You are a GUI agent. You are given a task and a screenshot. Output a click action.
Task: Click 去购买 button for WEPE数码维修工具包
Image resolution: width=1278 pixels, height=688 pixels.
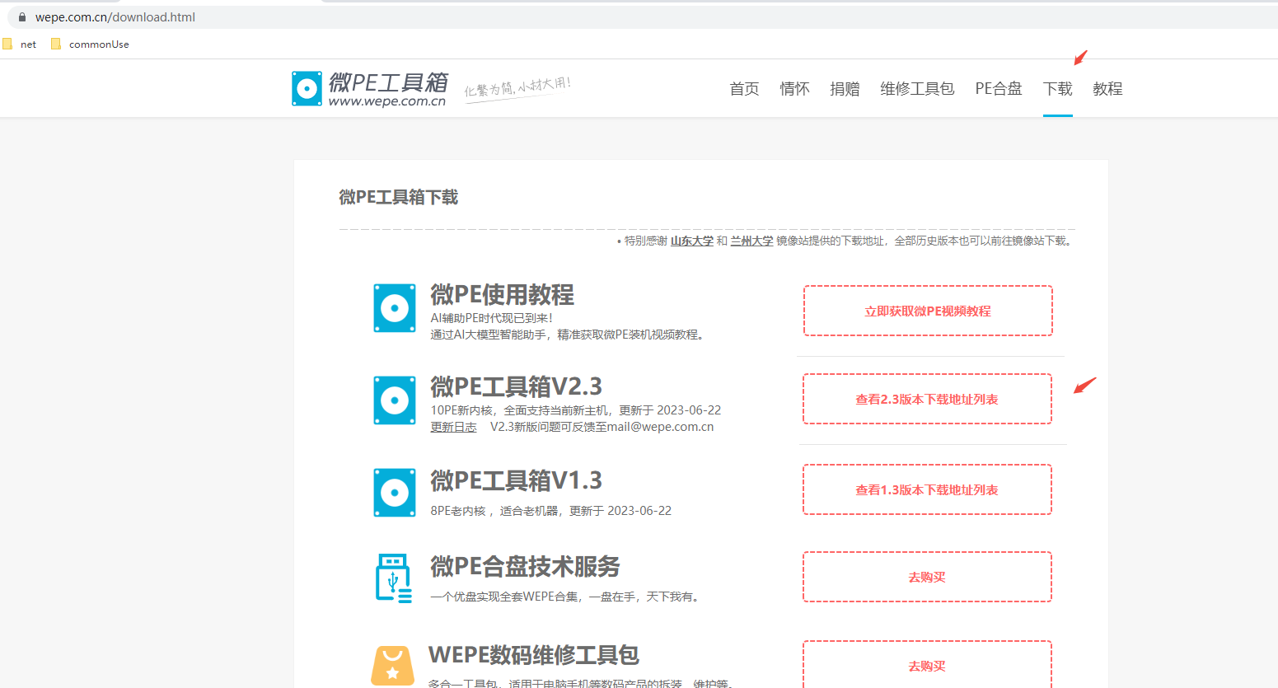(927, 666)
